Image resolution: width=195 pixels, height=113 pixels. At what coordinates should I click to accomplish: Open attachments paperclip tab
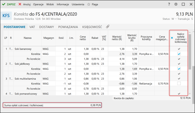(108, 27)
